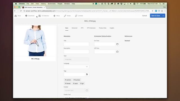Go back in the browser
180x101 pixels.
[x=15, y=11]
